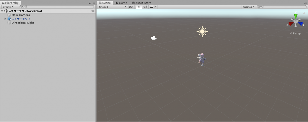The width and height of the screenshot is (308, 122).
Task: Toggle scene lighting button
Action: click(x=139, y=7)
